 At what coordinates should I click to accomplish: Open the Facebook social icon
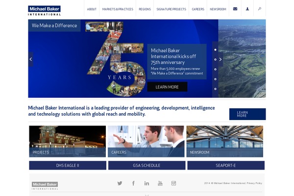point(133,183)
